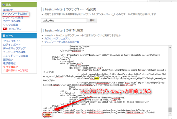
Task: Open ユーザータグの編集 link
Action: click(x=14, y=52)
